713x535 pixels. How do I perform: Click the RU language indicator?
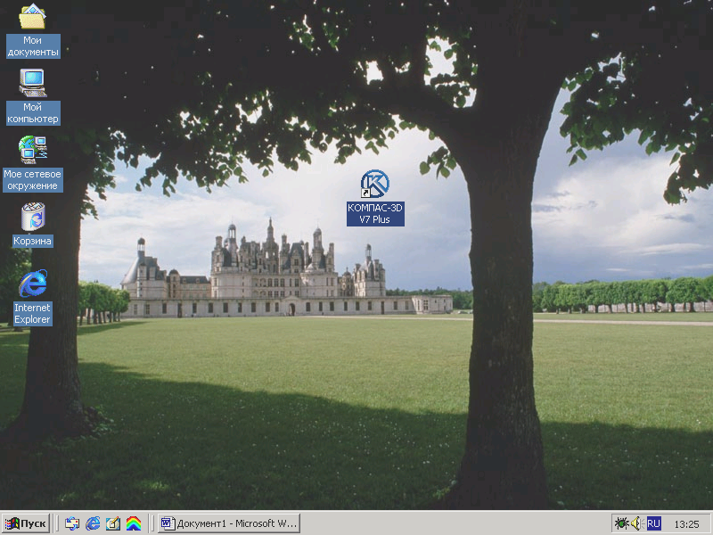654,523
